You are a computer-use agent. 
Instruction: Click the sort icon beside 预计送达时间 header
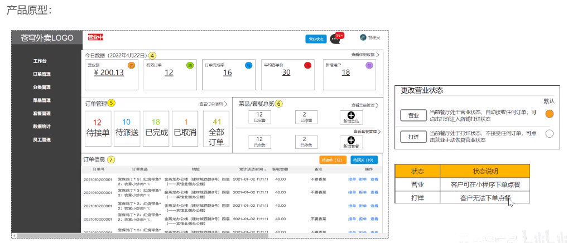click(266, 169)
